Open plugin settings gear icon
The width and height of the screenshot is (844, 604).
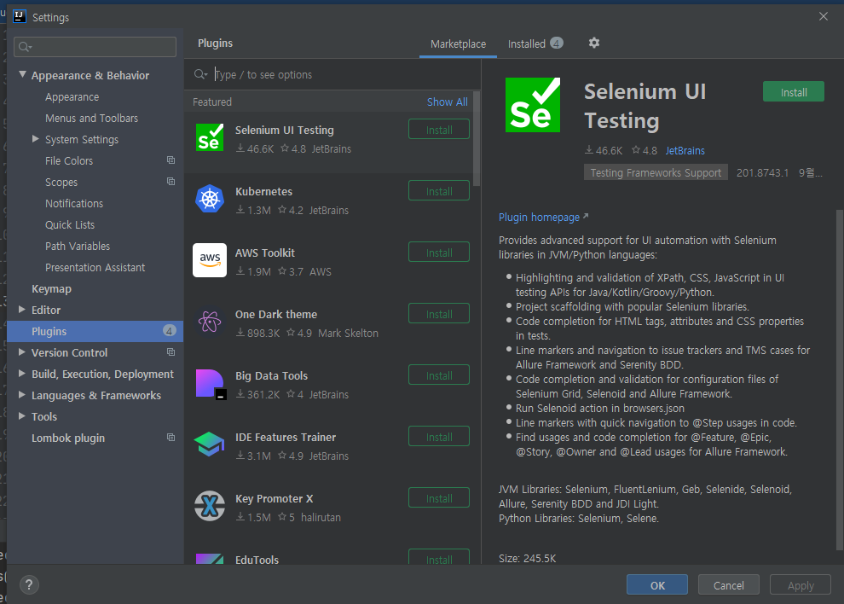593,44
